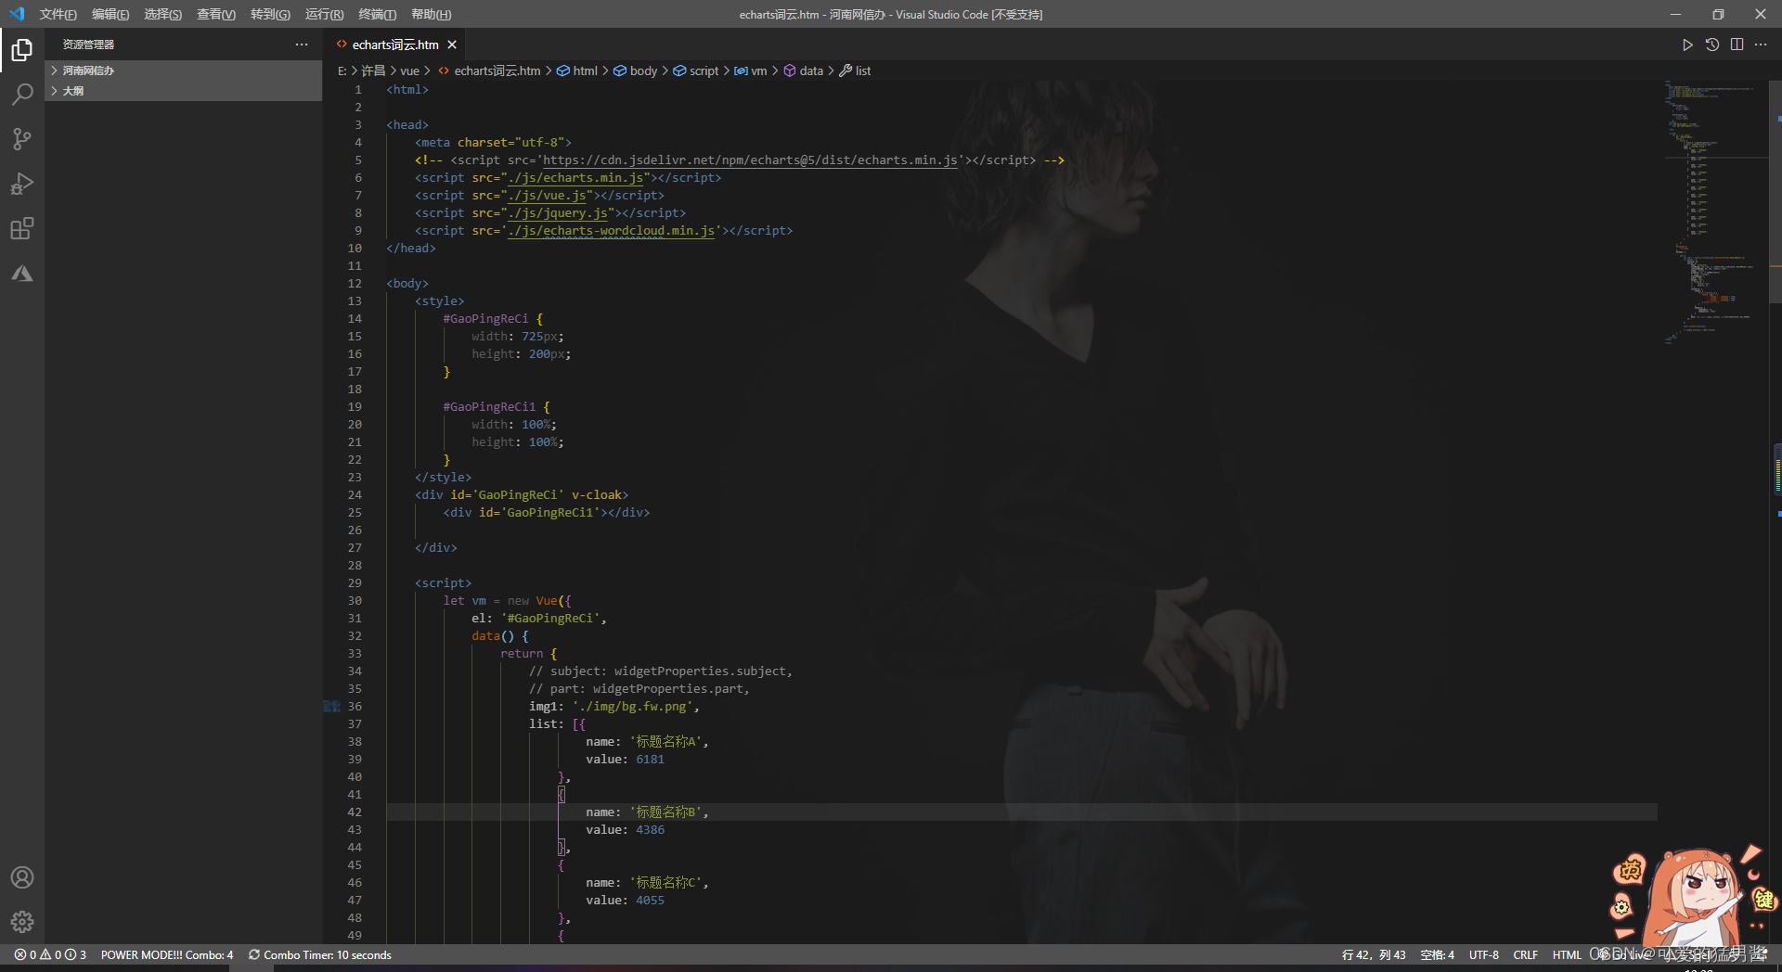Open the 帮助(H) menu
1782x972 pixels.
[x=431, y=14]
